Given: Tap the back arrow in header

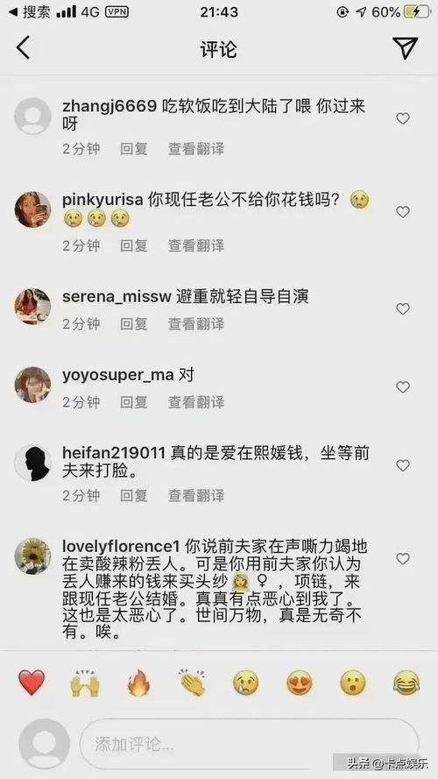Looking at the screenshot, I should click(24, 48).
